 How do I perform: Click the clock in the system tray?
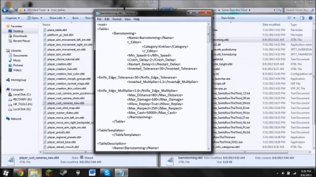click(306, 173)
